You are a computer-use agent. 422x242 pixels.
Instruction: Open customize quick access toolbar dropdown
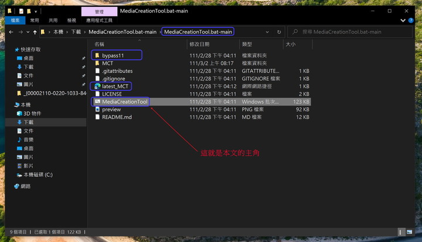coord(36,12)
